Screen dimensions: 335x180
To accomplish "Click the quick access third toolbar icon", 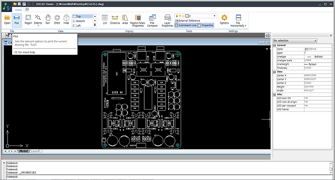I will pos(24,4).
